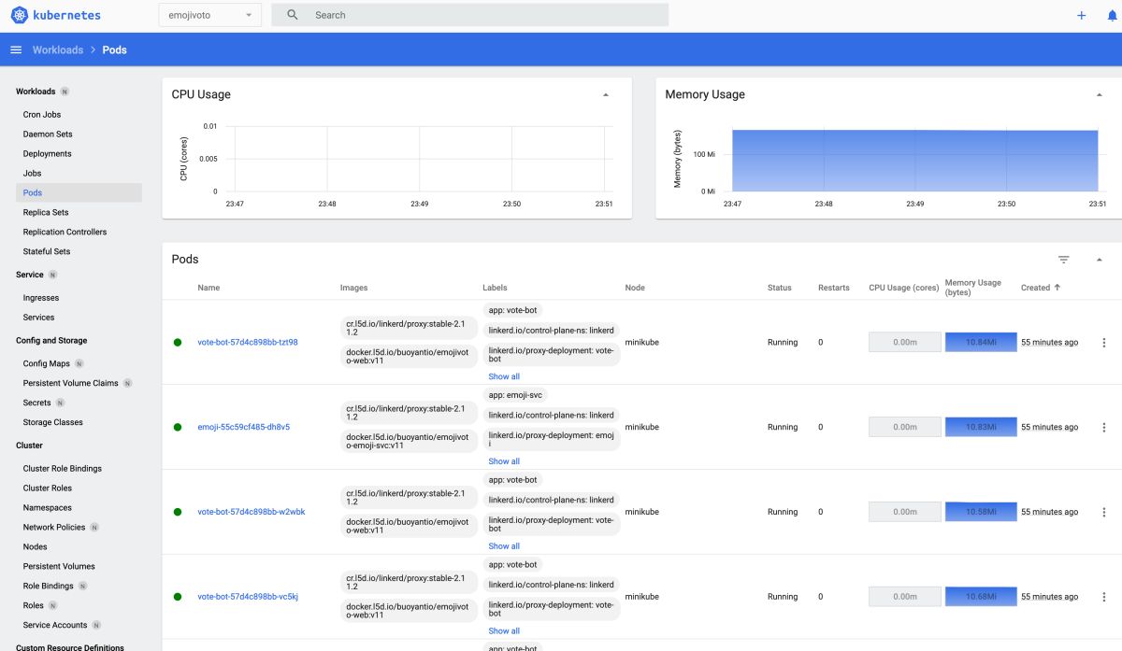Focus the Search input field

pyautogui.click(x=469, y=15)
